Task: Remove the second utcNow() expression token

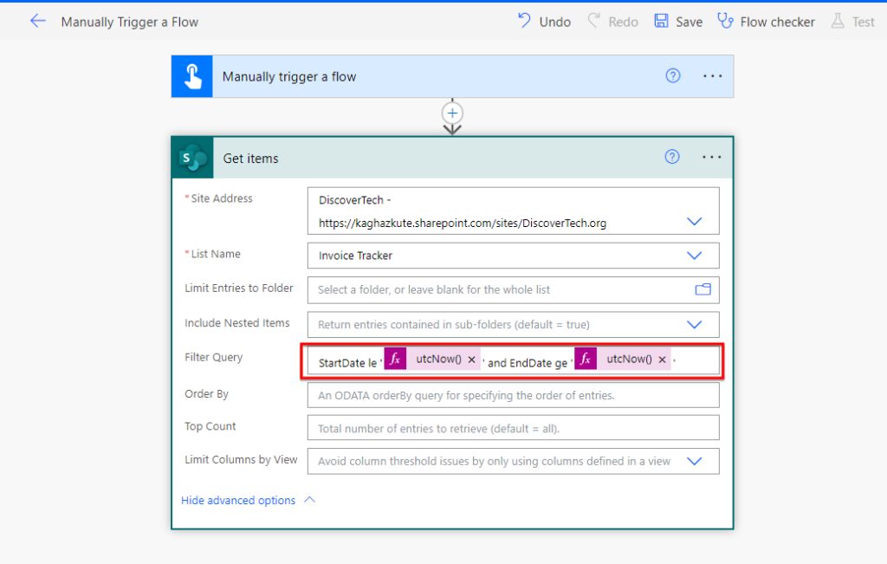Action: [662, 360]
